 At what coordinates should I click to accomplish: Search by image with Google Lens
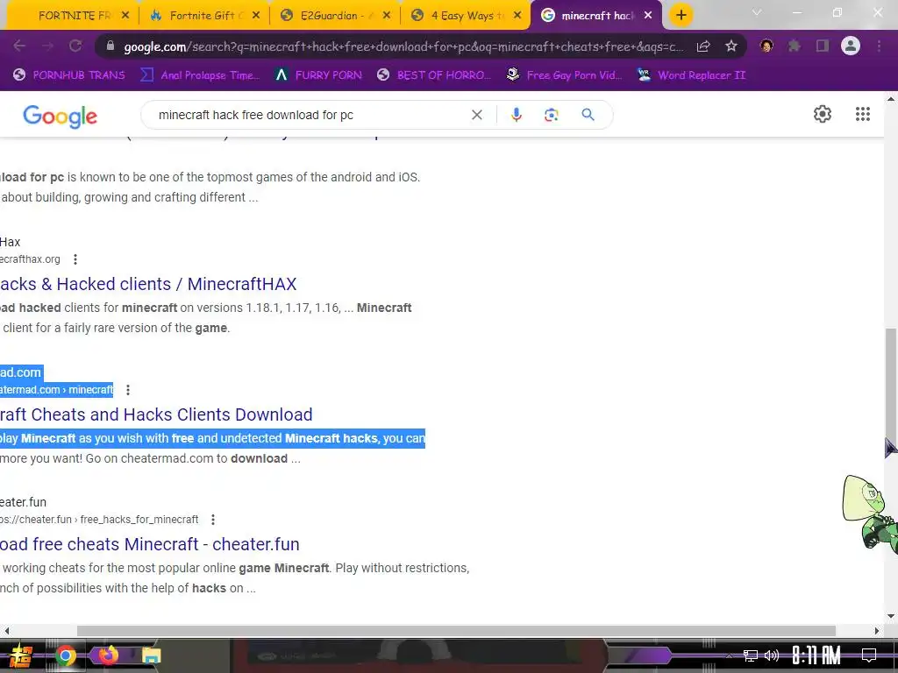click(x=551, y=115)
